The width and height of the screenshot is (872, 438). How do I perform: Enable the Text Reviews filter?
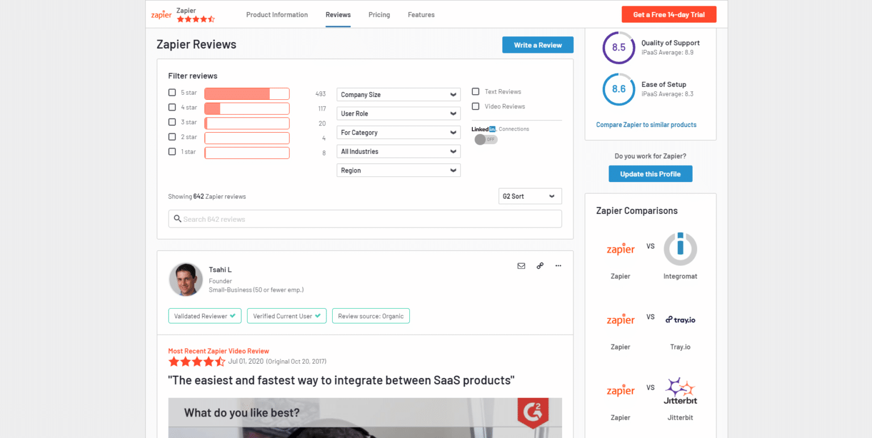[475, 91]
